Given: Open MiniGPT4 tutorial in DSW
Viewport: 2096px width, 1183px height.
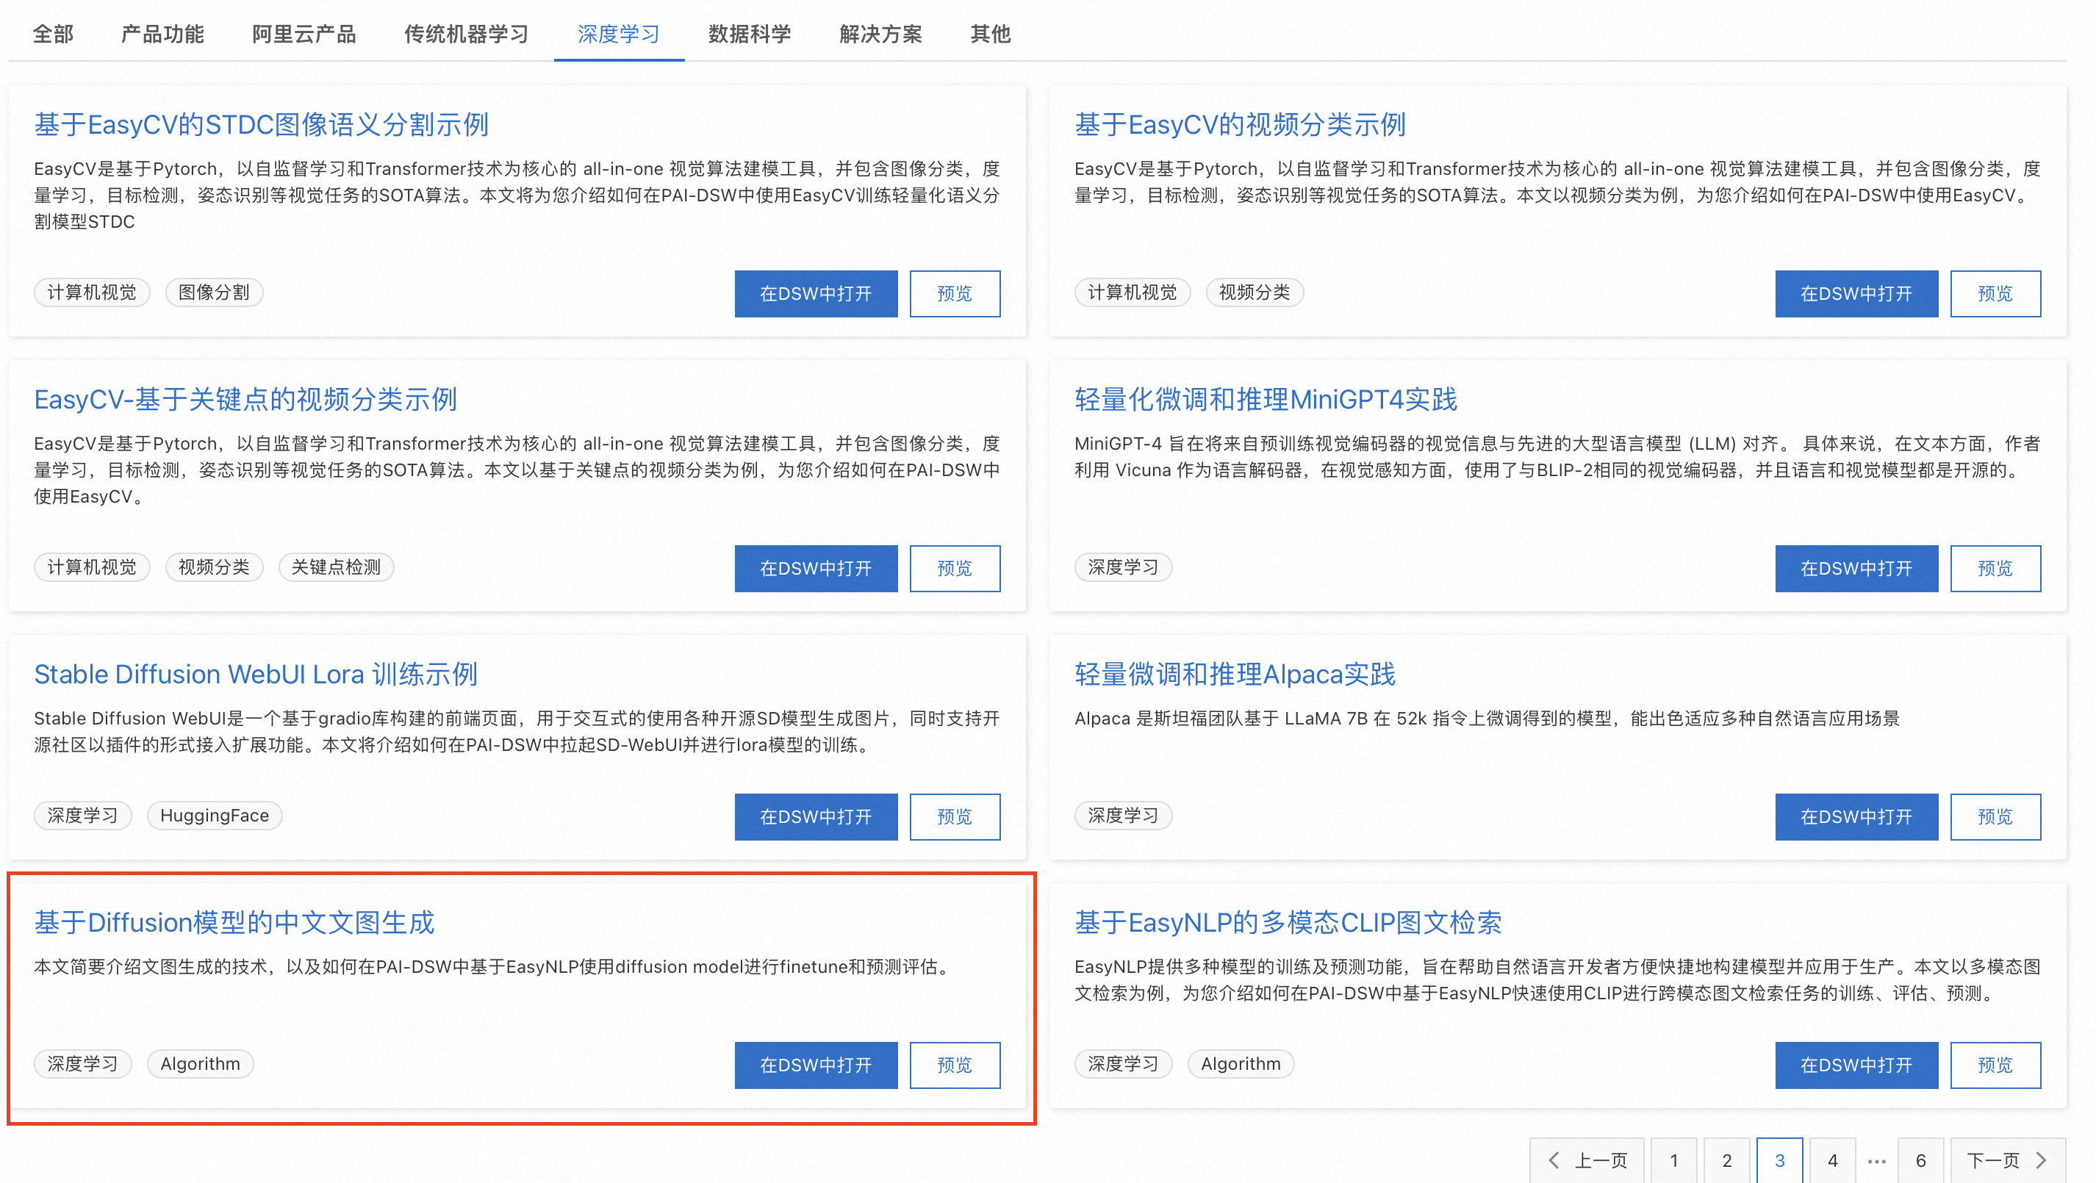Looking at the screenshot, I should [1855, 568].
